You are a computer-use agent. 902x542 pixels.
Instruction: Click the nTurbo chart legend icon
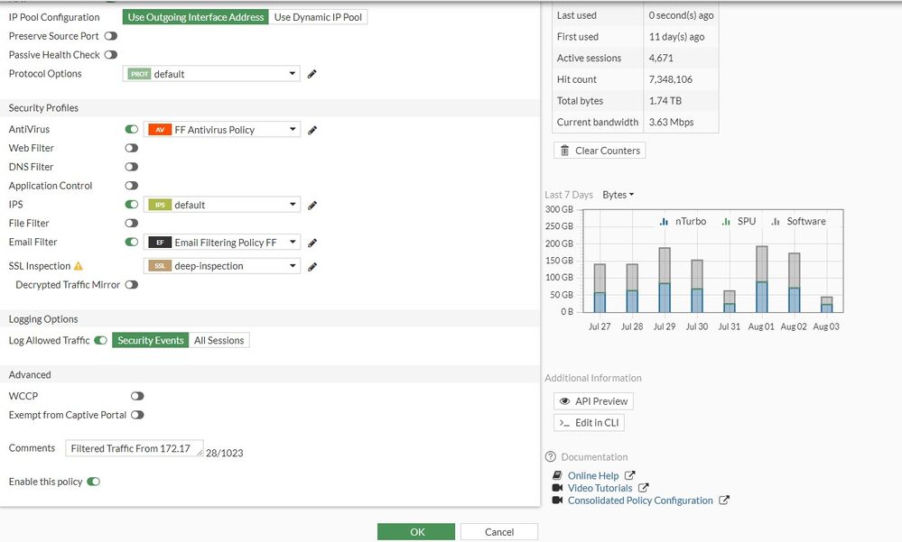(x=664, y=221)
